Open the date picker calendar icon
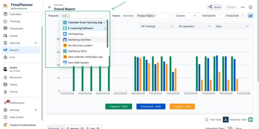This screenshot has width=259, height=129. click(243, 16)
